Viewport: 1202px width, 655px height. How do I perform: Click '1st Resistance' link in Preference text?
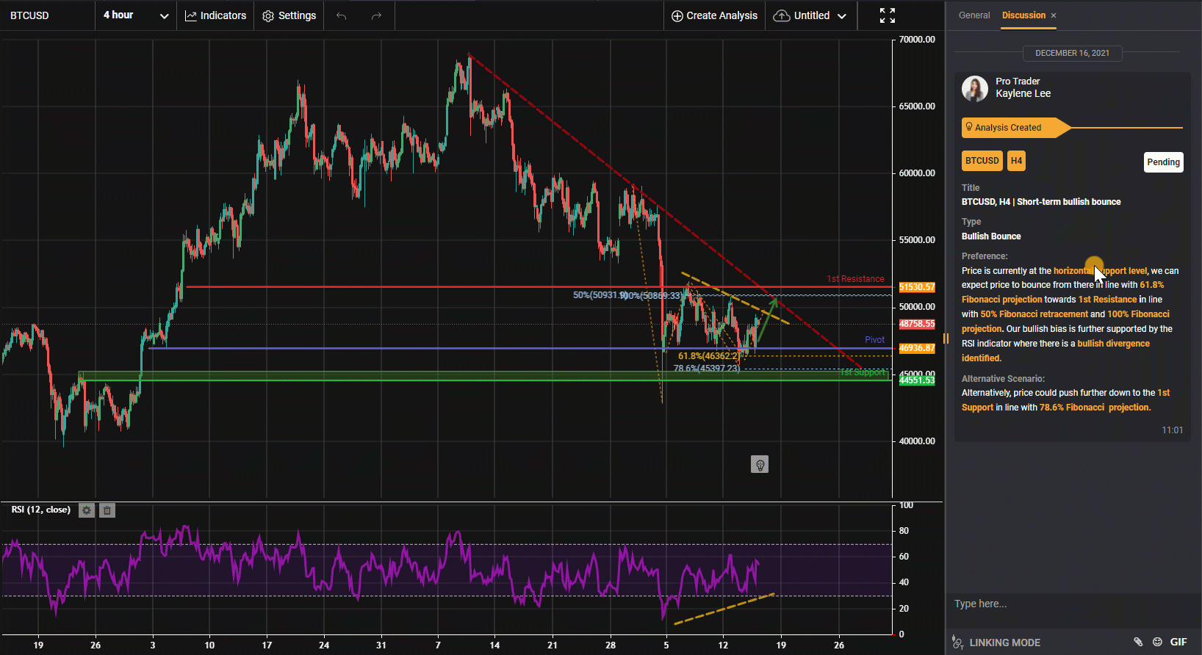pos(1107,300)
